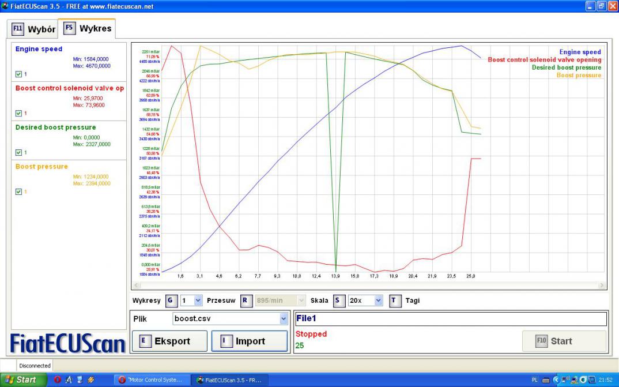Switch to the Wybór tab
This screenshot has height=387, width=619.
click(32, 29)
